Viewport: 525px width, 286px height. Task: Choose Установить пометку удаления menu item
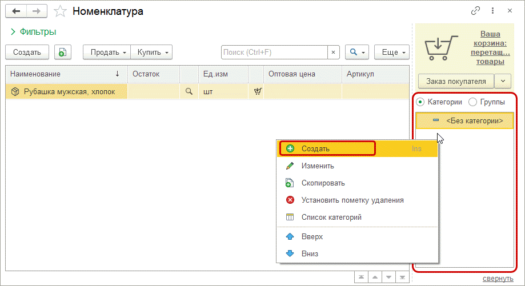pyautogui.click(x=352, y=200)
